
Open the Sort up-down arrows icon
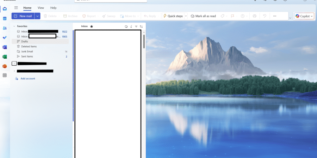[x=141, y=26]
